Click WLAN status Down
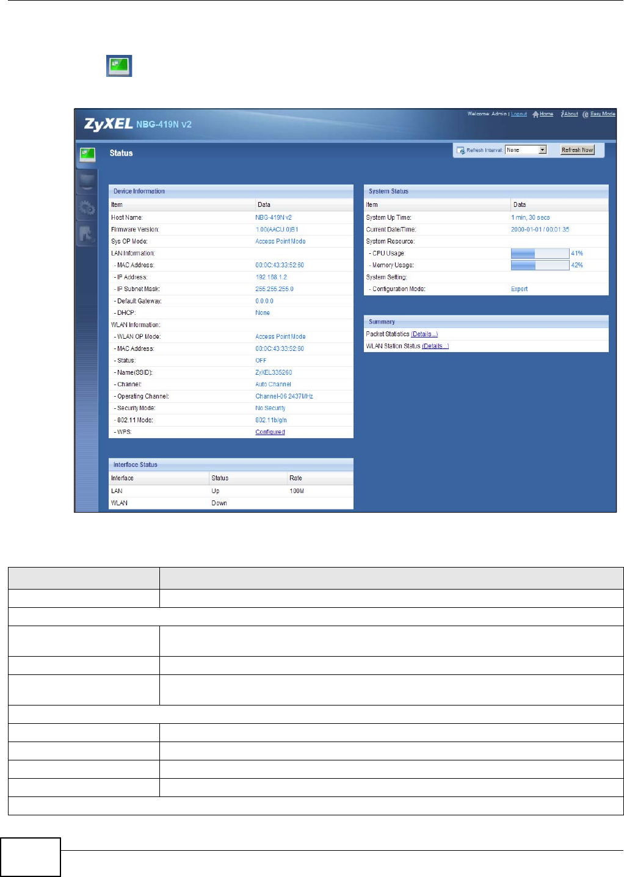The width and height of the screenshot is (624, 877). click(x=219, y=503)
